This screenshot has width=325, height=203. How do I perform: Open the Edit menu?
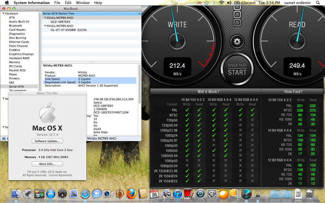[68, 3]
